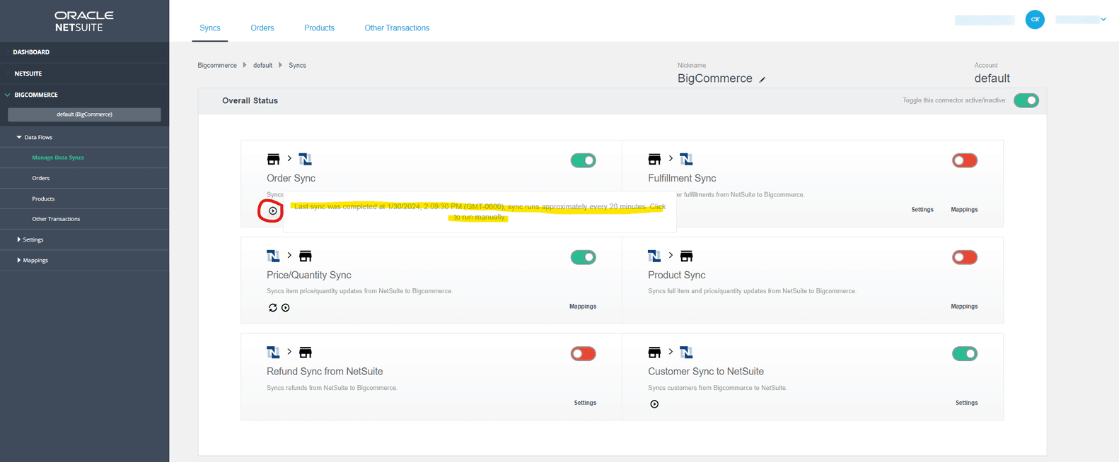Run Customer Sync to NetSuite play icon
Screen dimensions: 1119x462
coord(654,404)
